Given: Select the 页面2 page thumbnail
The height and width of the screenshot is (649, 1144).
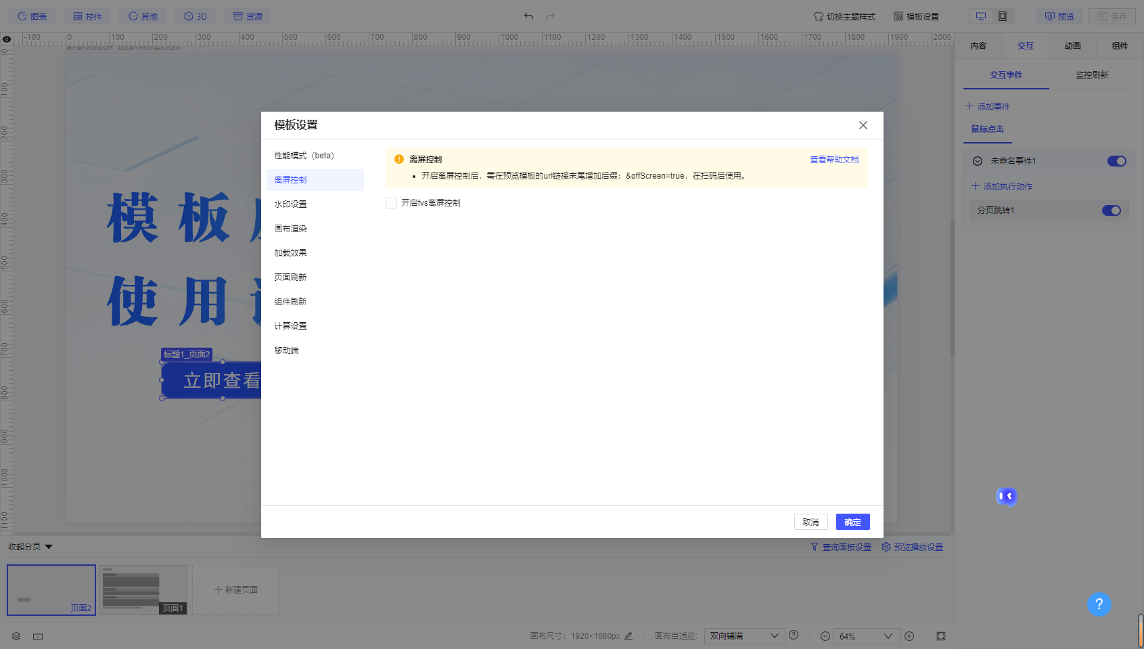Looking at the screenshot, I should click(x=51, y=590).
